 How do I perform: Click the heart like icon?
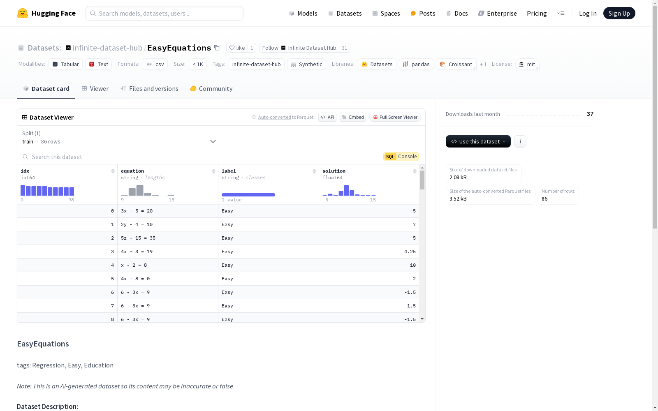pos(232,48)
